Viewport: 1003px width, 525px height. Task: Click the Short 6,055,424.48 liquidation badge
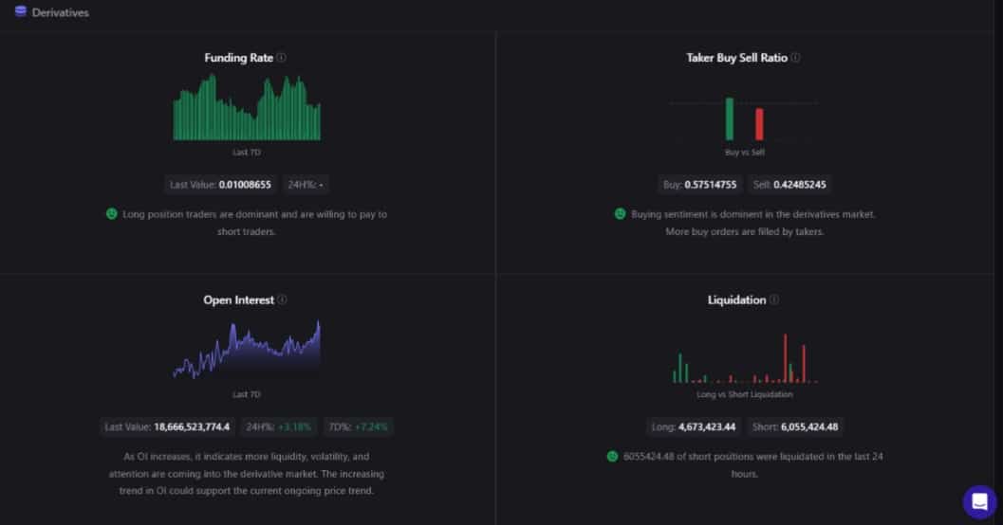(796, 426)
